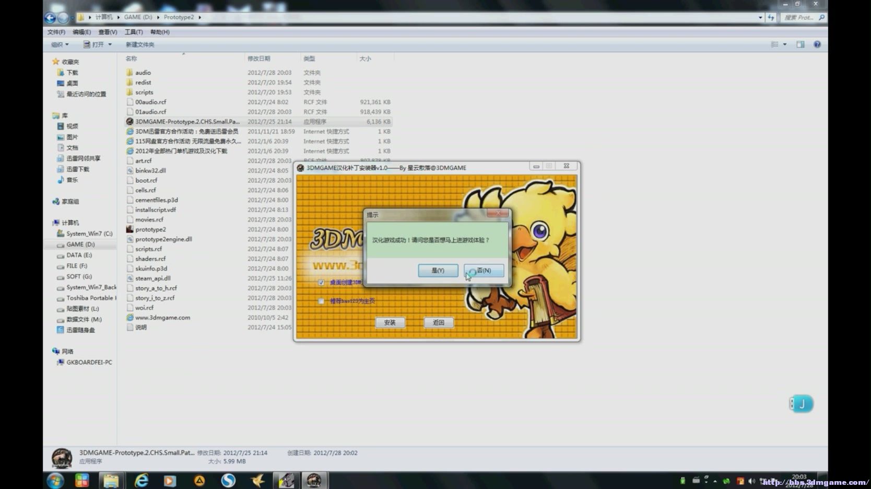The width and height of the screenshot is (871, 489).
Task: Click the 是(Y) button in the prompt dialog
Action: (438, 270)
